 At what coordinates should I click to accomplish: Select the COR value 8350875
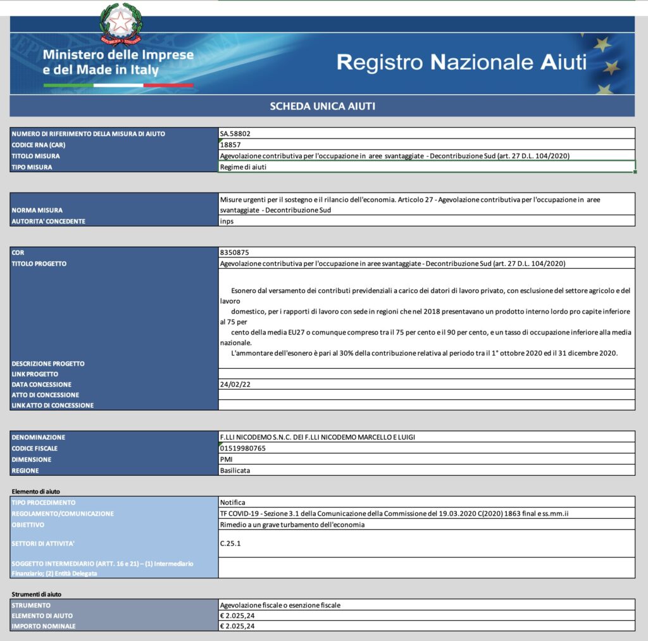[x=427, y=252]
